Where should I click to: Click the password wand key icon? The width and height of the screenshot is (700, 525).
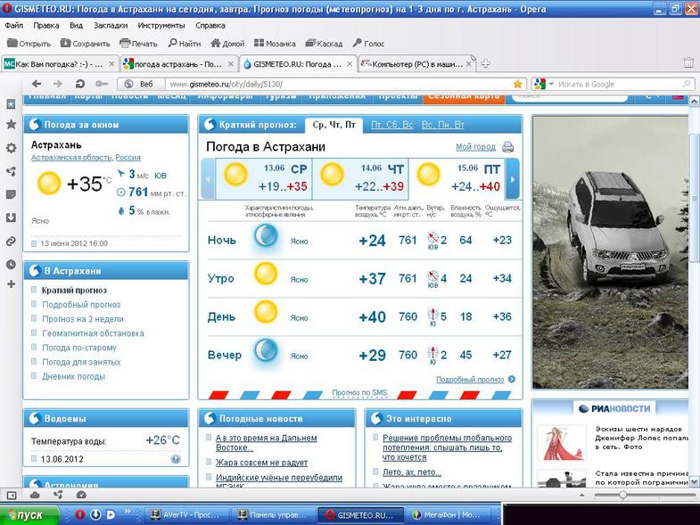point(102,84)
